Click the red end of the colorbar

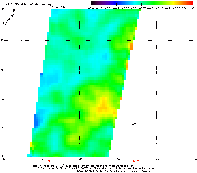click(190, 3)
